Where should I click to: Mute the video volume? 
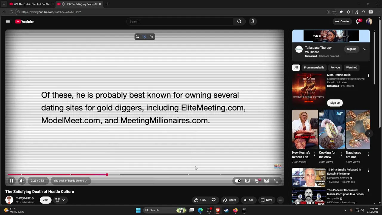pyautogui.click(x=22, y=181)
